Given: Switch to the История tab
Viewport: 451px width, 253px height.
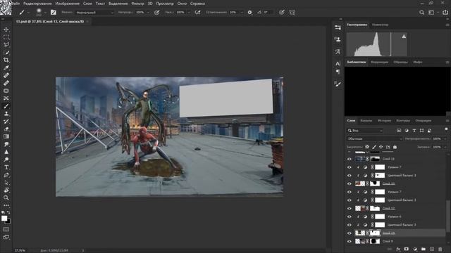Looking at the screenshot, I should [384, 120].
